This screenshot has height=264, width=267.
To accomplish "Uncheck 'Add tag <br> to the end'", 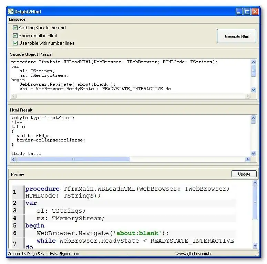I will point(15,28).
